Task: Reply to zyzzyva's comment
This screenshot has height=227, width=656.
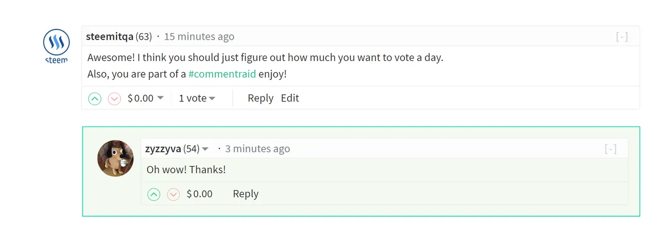Action: click(245, 194)
